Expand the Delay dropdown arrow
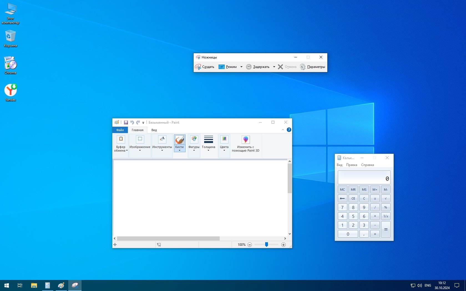This screenshot has height=291, width=466. (x=274, y=67)
